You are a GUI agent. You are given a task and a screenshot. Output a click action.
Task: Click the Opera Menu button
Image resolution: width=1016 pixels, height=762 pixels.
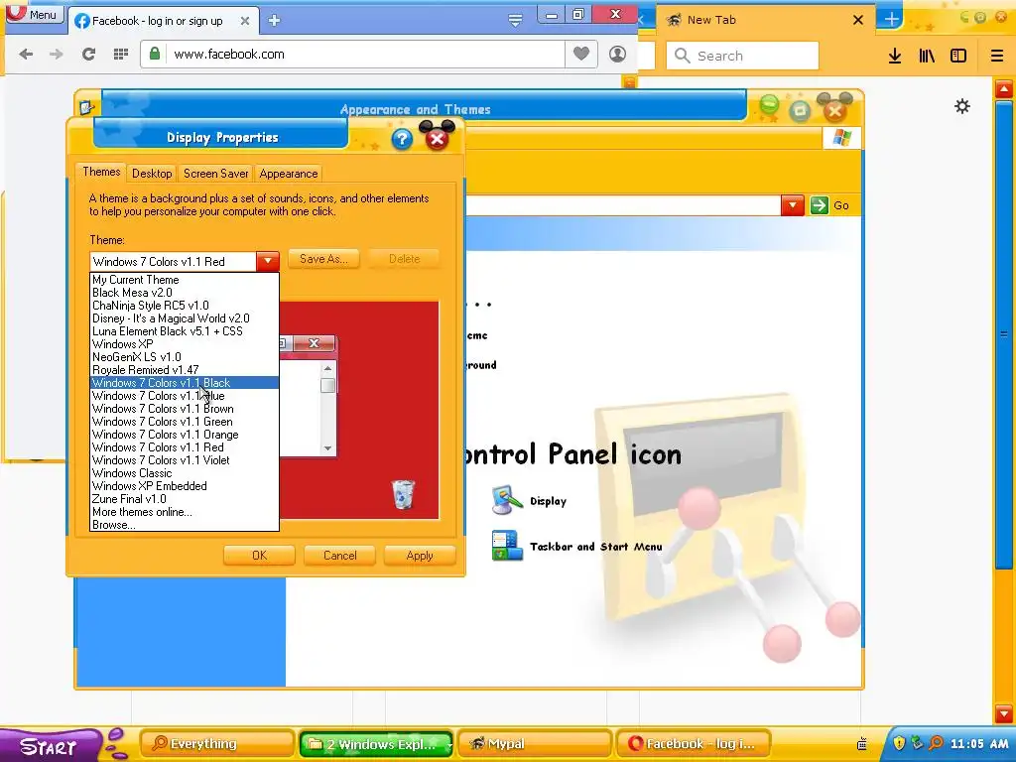pyautogui.click(x=34, y=13)
